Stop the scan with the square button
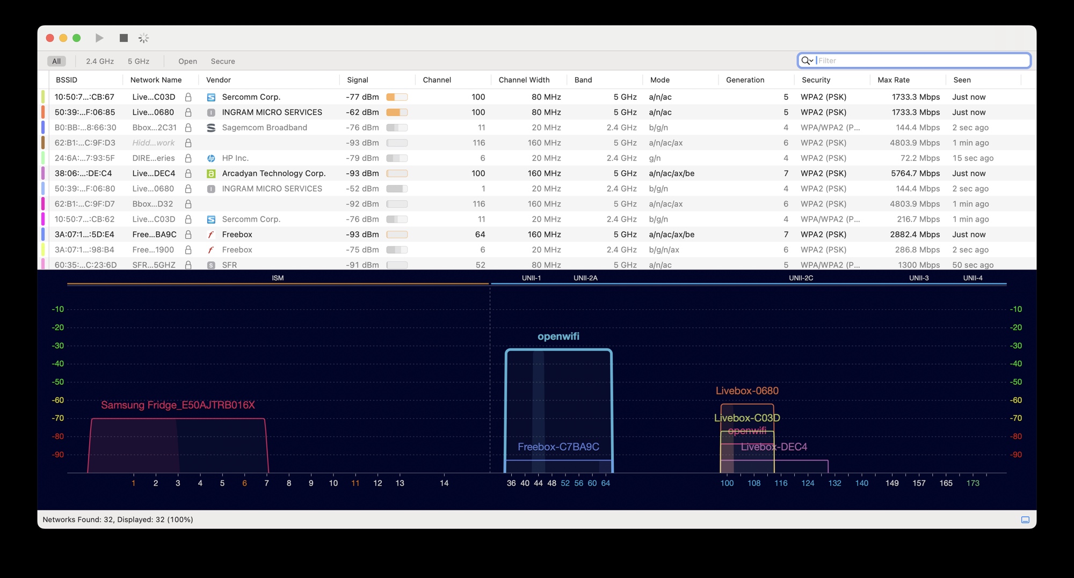This screenshot has height=578, width=1074. pyautogui.click(x=124, y=38)
